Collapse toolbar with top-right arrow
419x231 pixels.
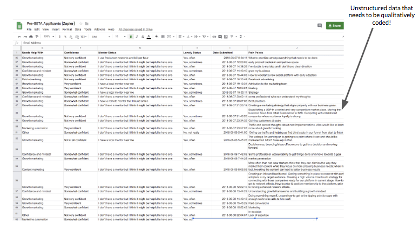pos(343,37)
